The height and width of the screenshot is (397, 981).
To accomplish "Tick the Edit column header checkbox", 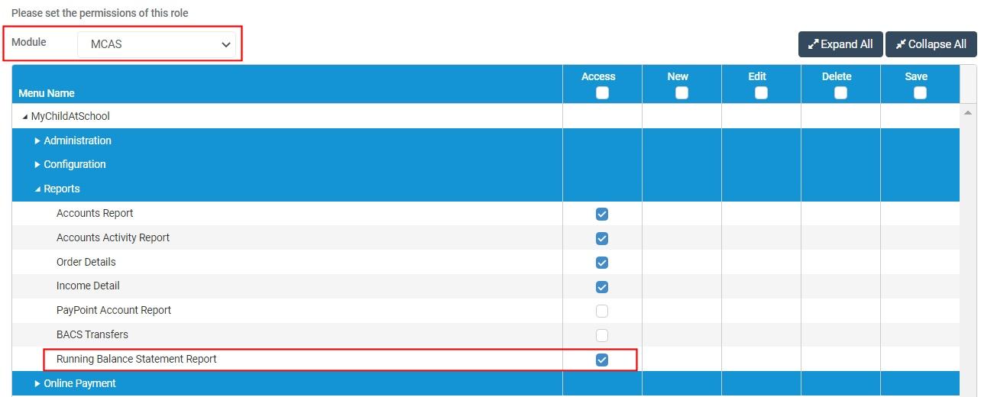I will 761,92.
